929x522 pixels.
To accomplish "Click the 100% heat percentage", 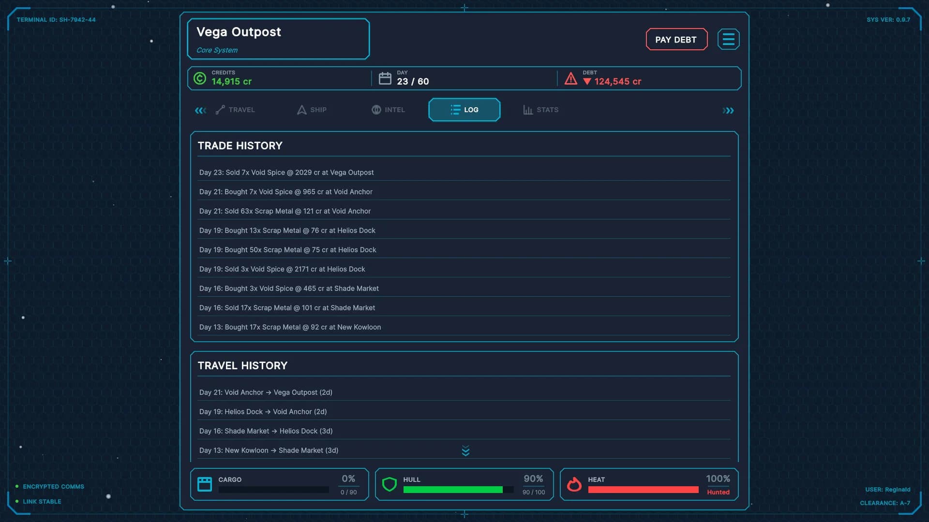I will 718,478.
